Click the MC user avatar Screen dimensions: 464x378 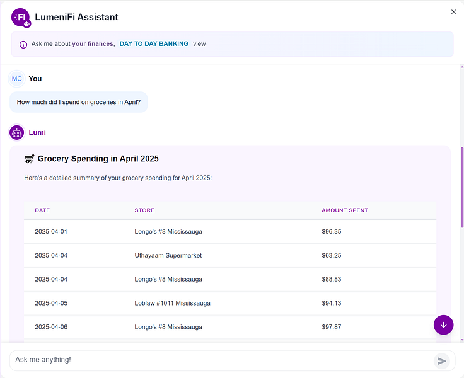point(16,79)
